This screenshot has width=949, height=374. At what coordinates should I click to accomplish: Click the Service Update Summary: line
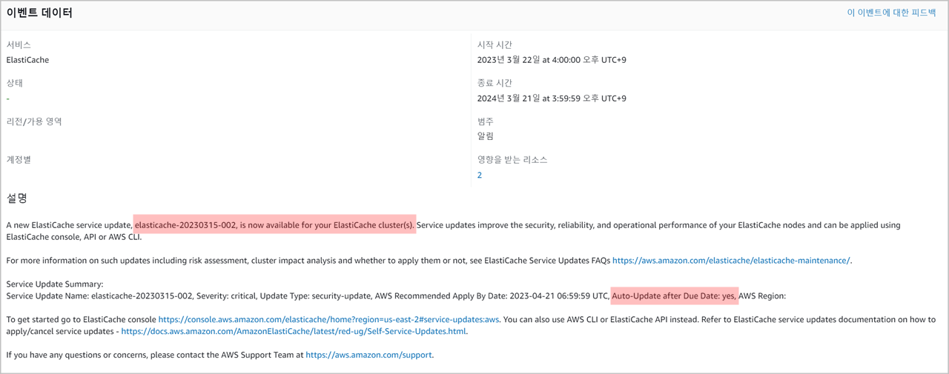pyautogui.click(x=55, y=284)
